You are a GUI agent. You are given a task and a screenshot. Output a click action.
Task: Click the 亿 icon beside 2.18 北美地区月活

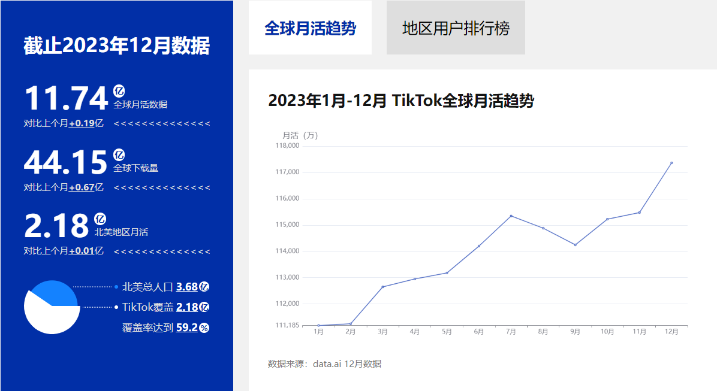pos(100,219)
